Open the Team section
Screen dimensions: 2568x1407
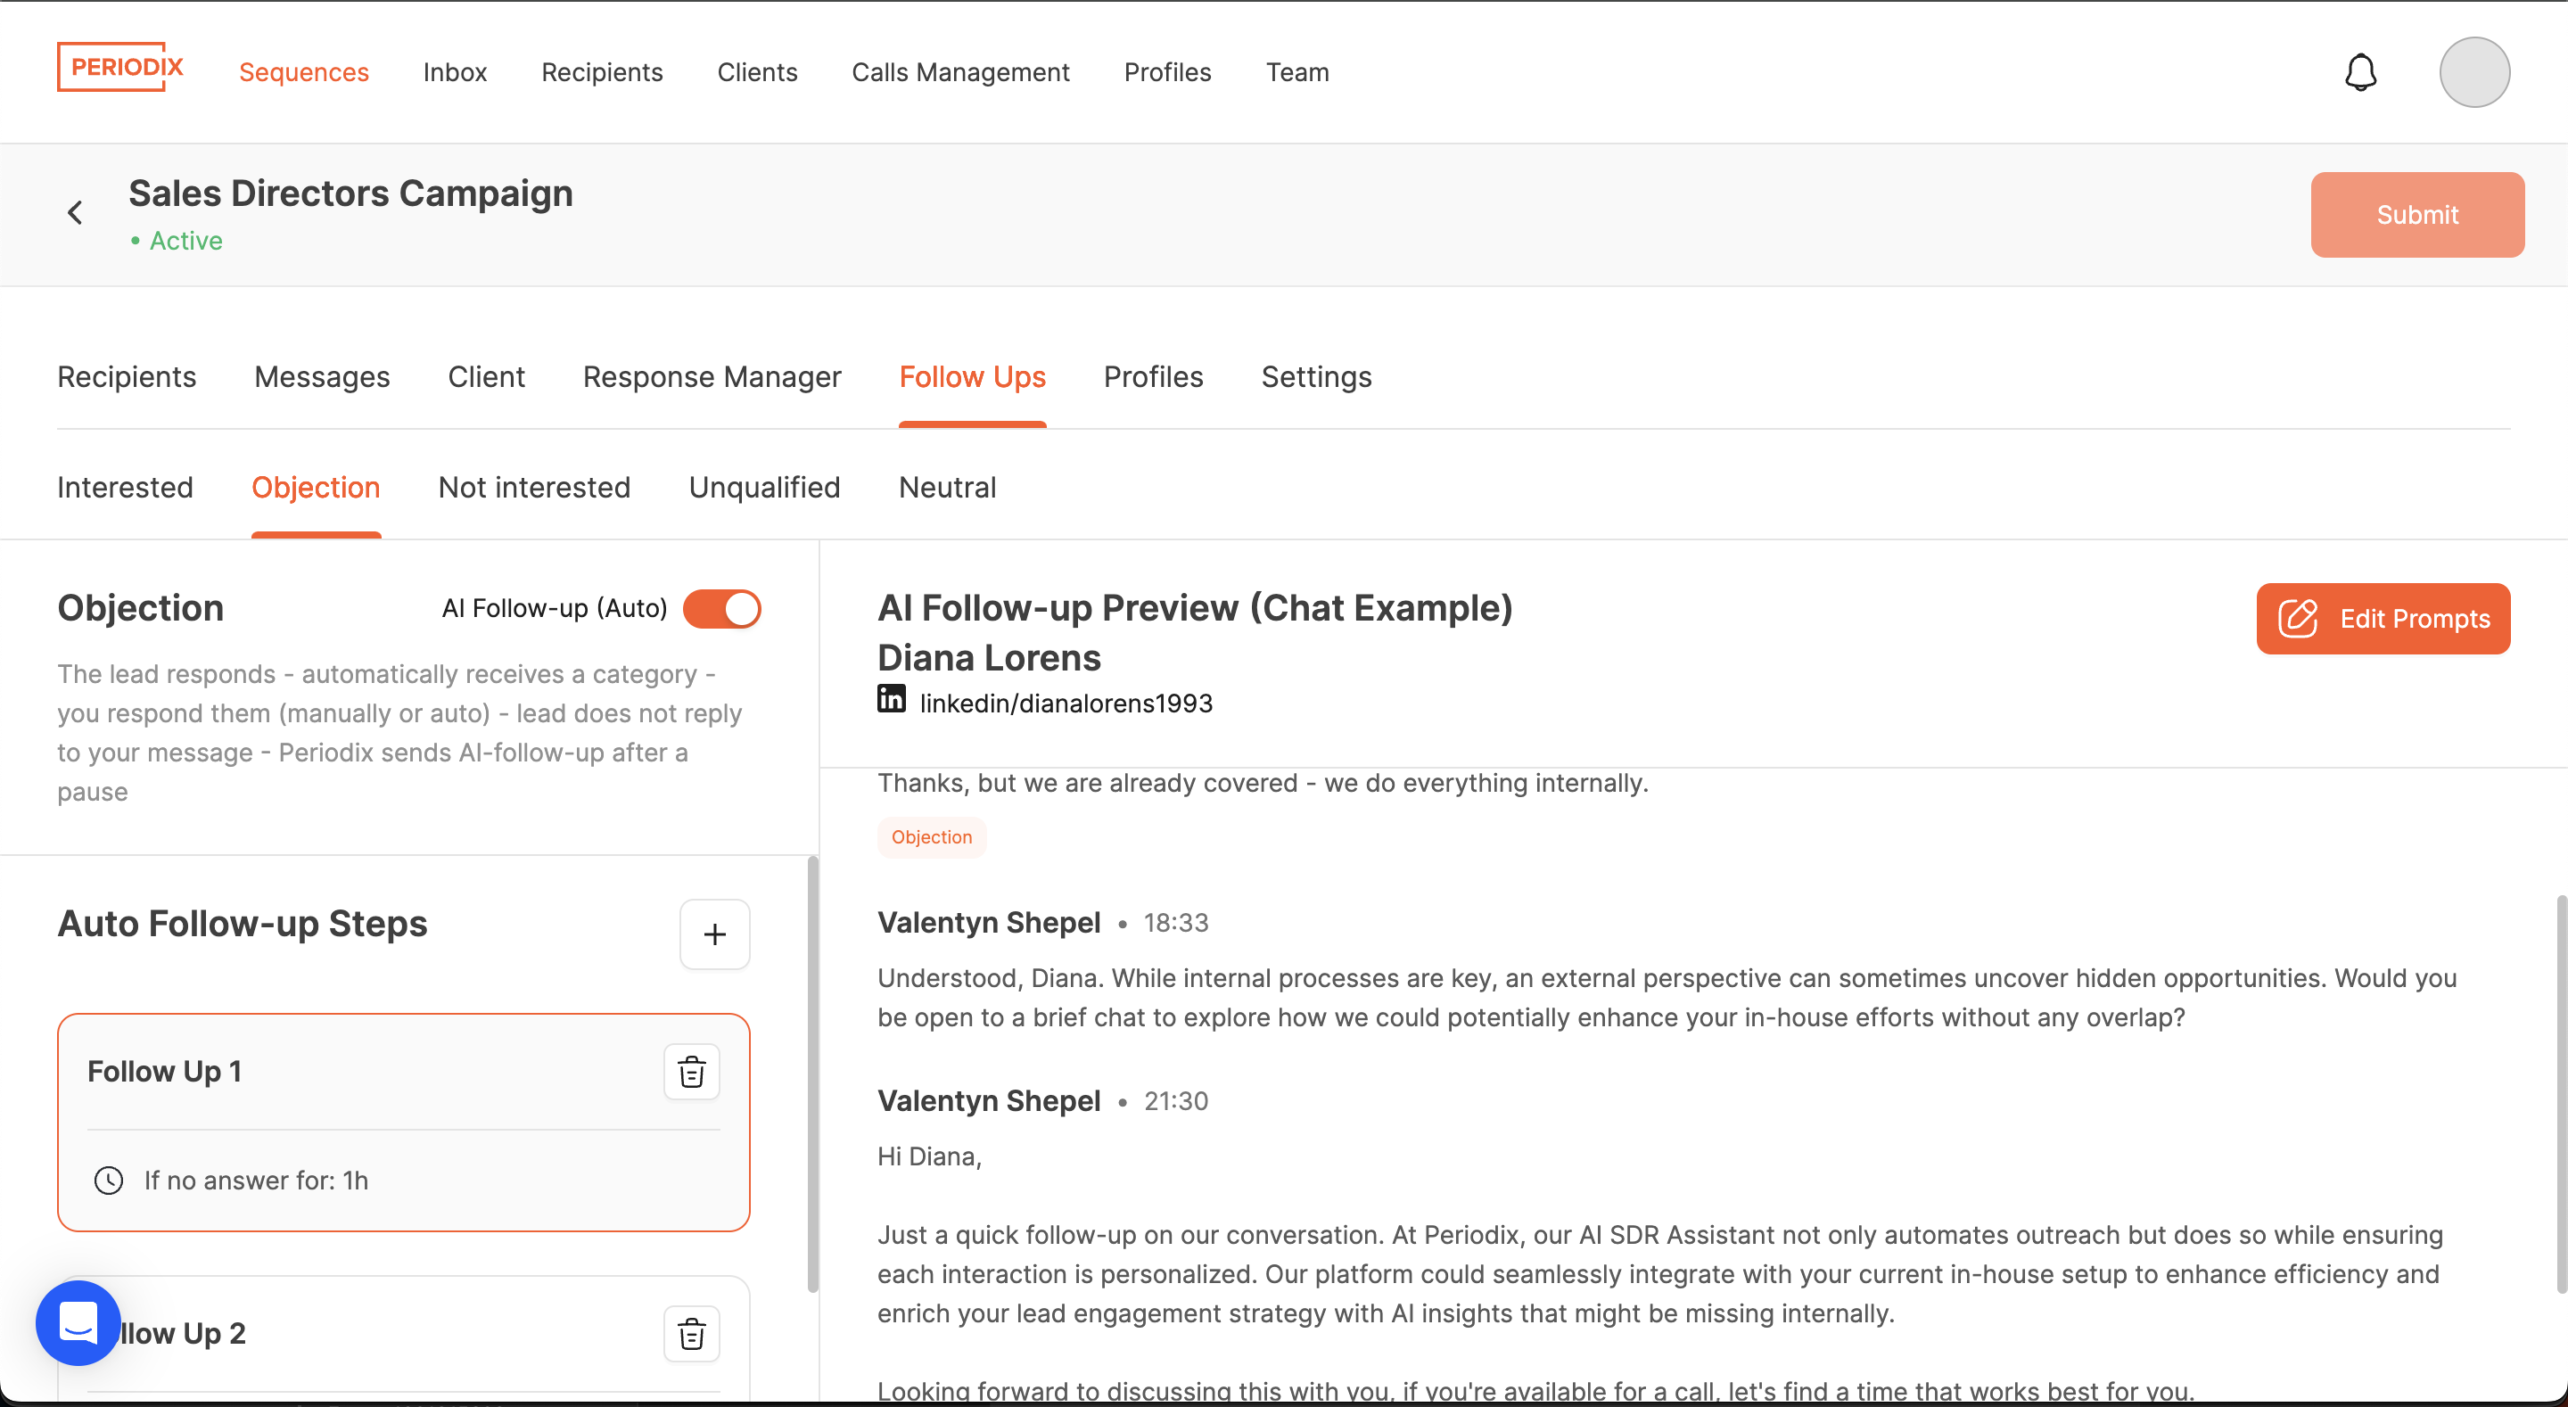tap(1297, 72)
